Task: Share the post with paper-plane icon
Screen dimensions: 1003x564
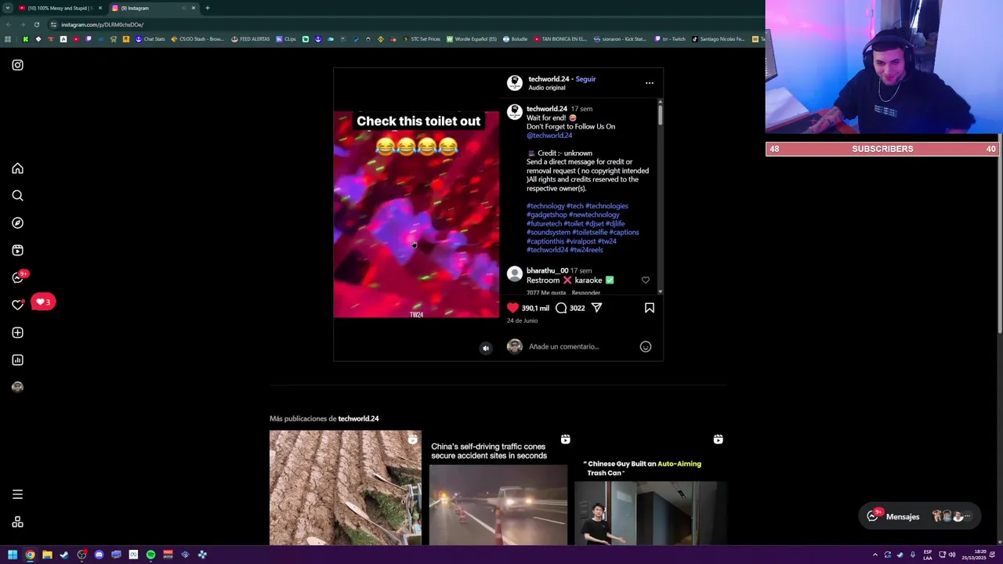Action: [596, 308]
